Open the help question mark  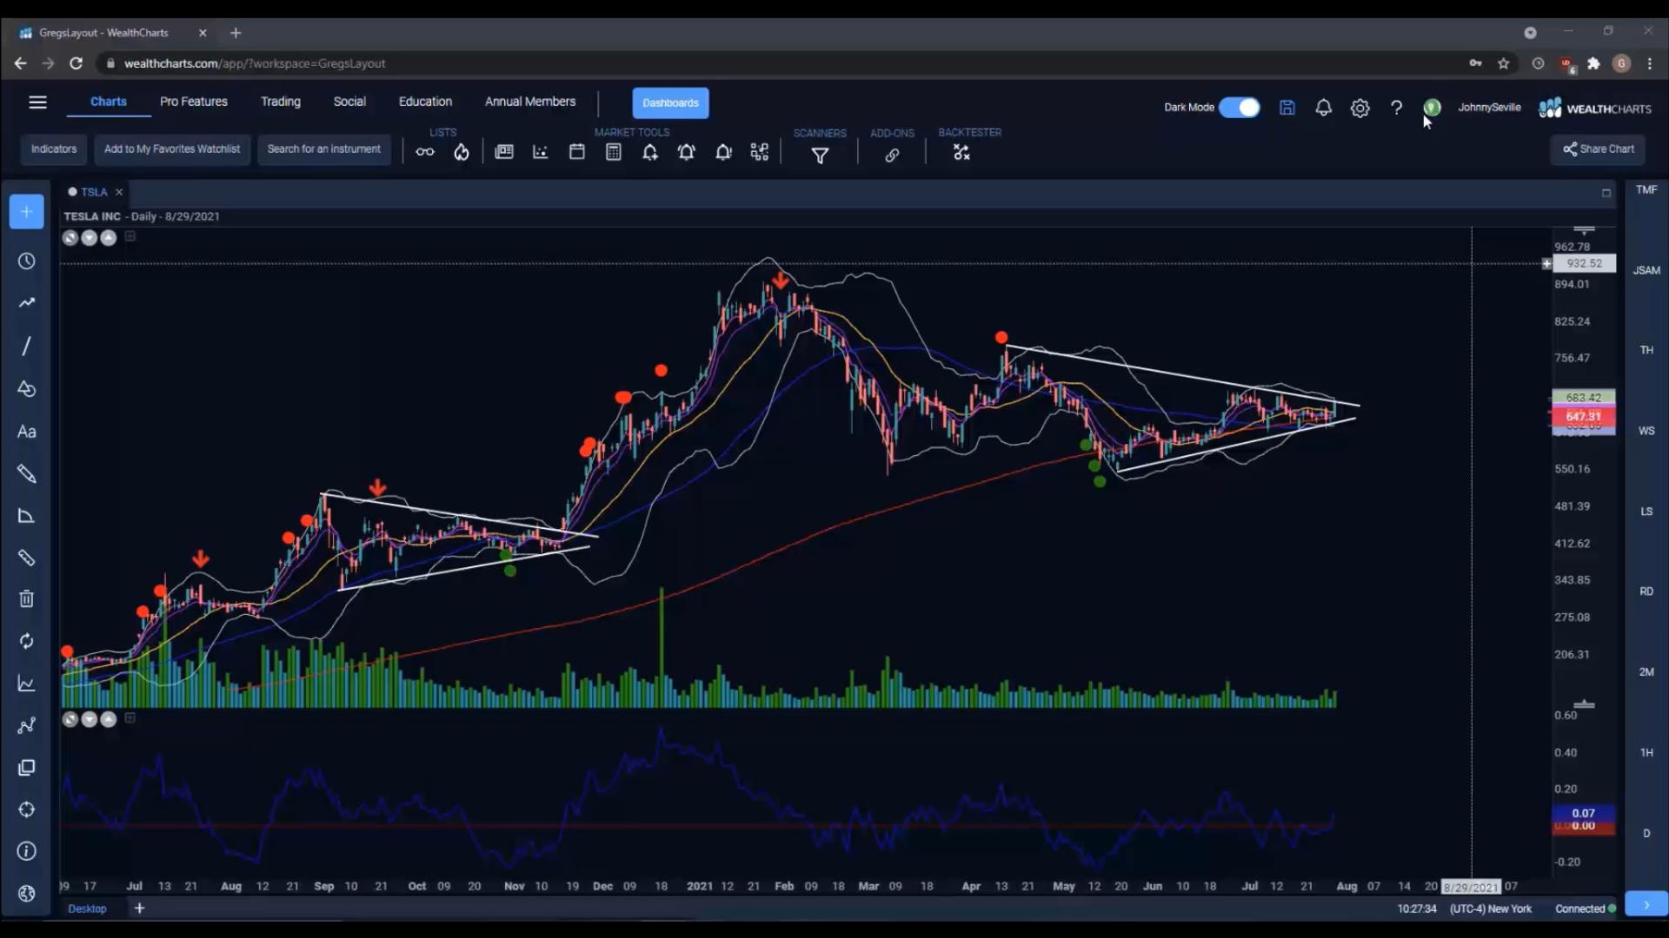[x=1396, y=108]
